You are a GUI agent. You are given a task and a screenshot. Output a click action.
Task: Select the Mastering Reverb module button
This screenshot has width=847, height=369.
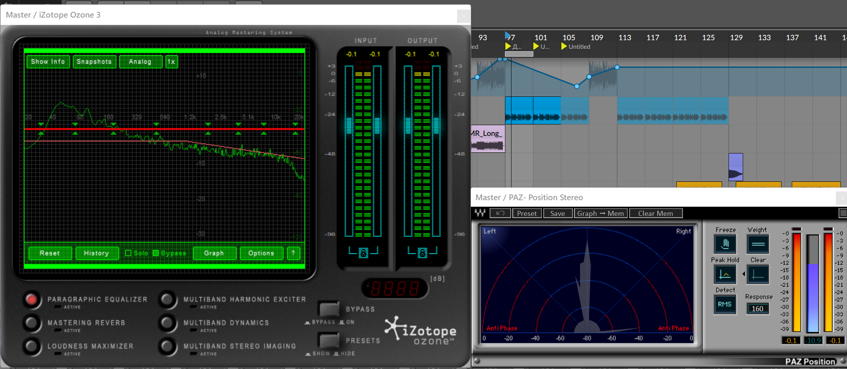31,323
